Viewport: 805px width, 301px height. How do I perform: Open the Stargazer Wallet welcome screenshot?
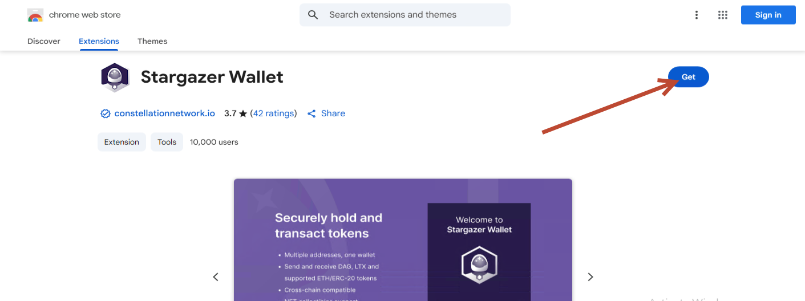[403, 239]
